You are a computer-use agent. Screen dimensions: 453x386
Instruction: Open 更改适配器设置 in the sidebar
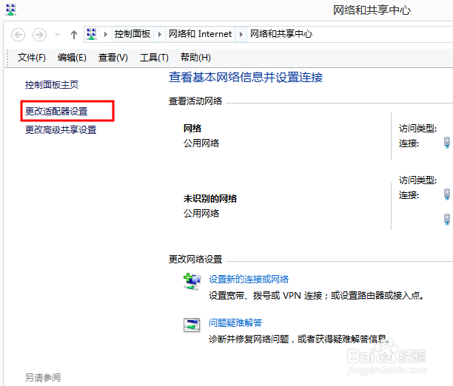coord(56,111)
